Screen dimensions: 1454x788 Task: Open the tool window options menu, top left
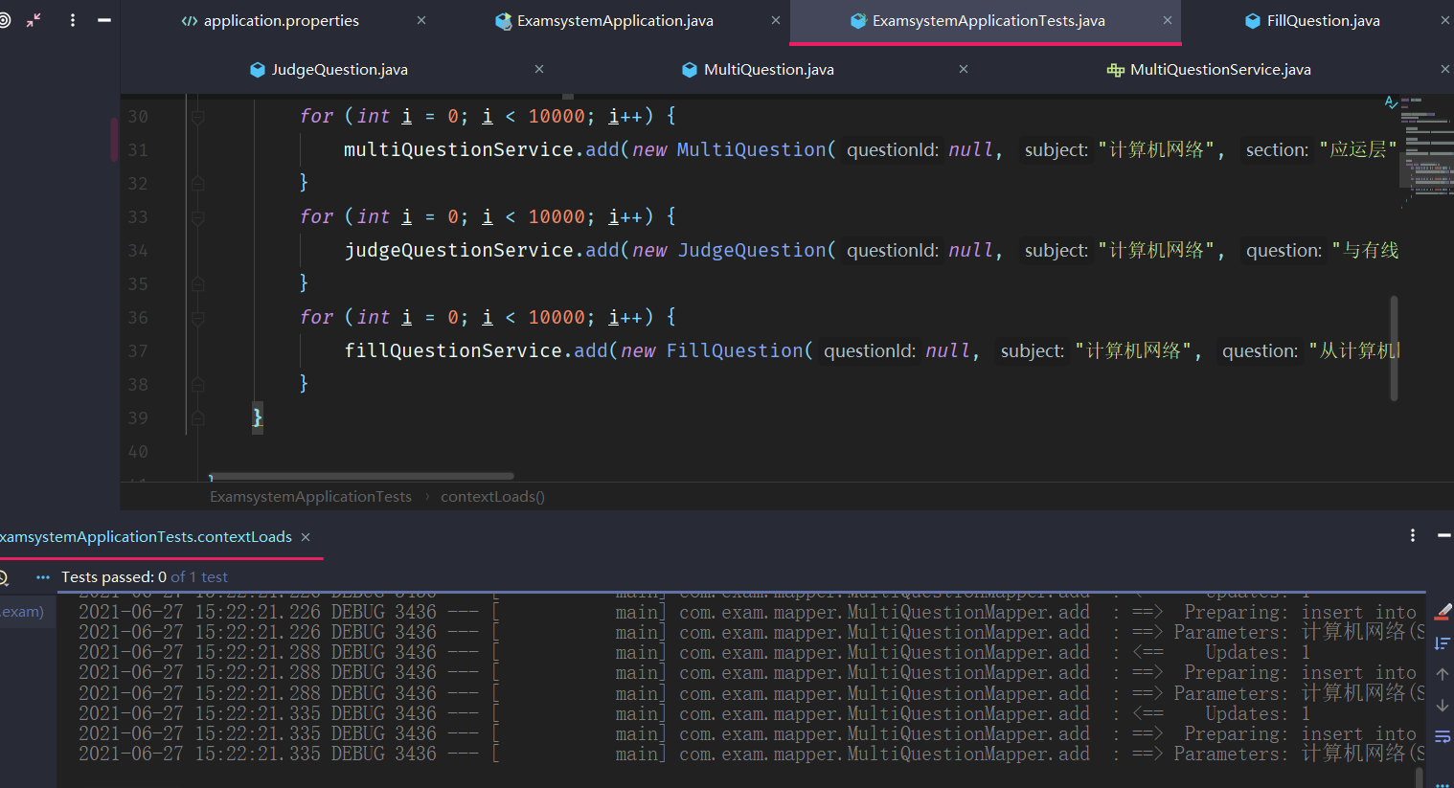(73, 20)
